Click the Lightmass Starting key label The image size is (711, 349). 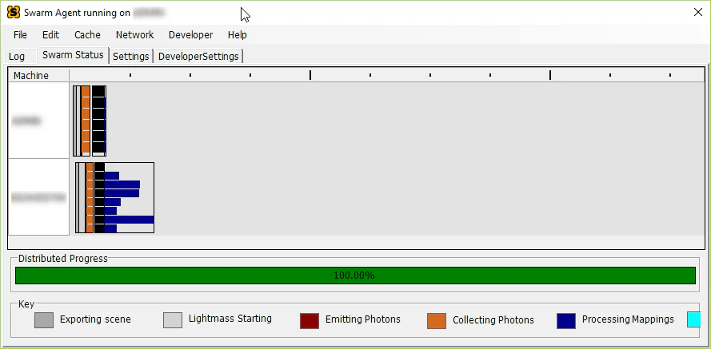230,319
